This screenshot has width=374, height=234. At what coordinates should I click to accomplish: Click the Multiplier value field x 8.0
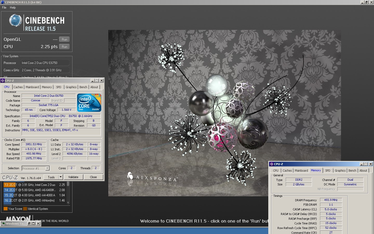click(x=34, y=149)
